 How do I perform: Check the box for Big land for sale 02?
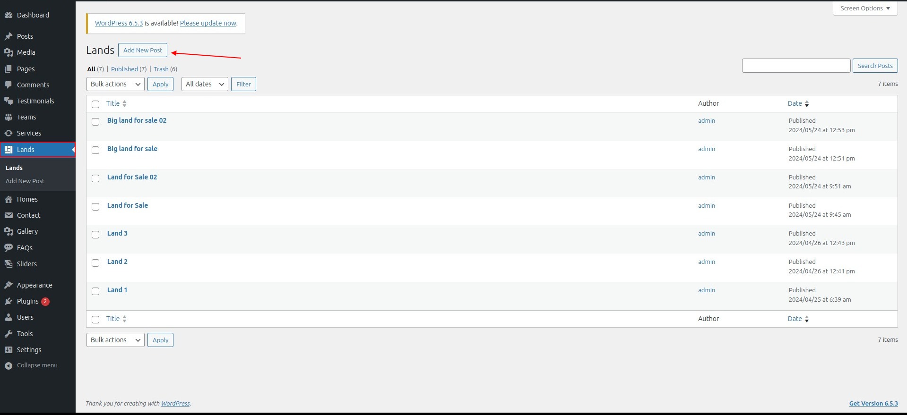pos(95,122)
